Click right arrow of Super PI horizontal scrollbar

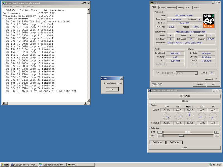[86, 103]
